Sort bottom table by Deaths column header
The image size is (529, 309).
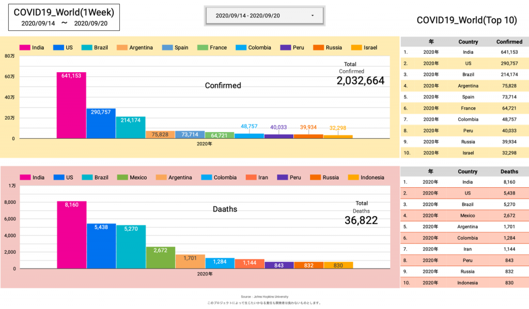[x=509, y=171]
